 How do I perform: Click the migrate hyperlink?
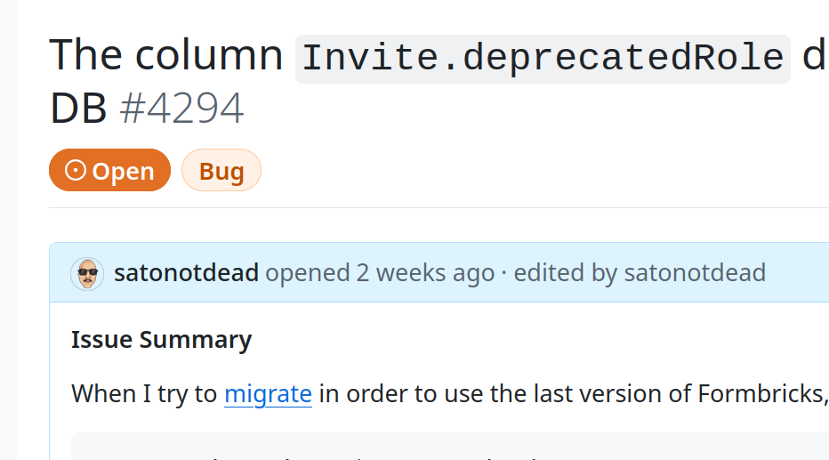pyautogui.click(x=268, y=393)
